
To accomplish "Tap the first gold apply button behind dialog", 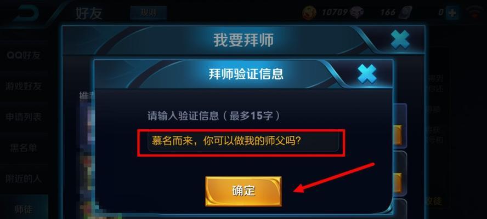I will [x=397, y=135].
